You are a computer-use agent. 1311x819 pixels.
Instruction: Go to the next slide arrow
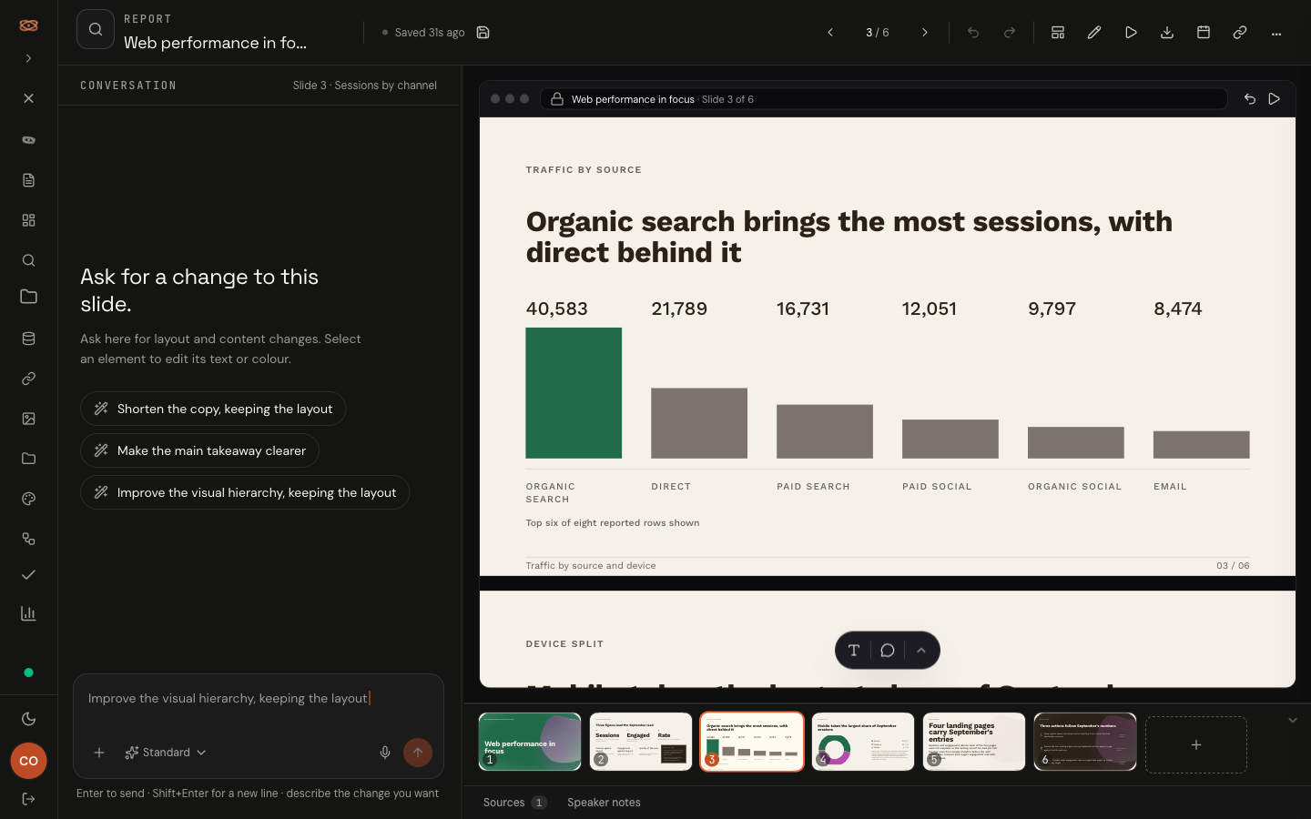coord(925,33)
